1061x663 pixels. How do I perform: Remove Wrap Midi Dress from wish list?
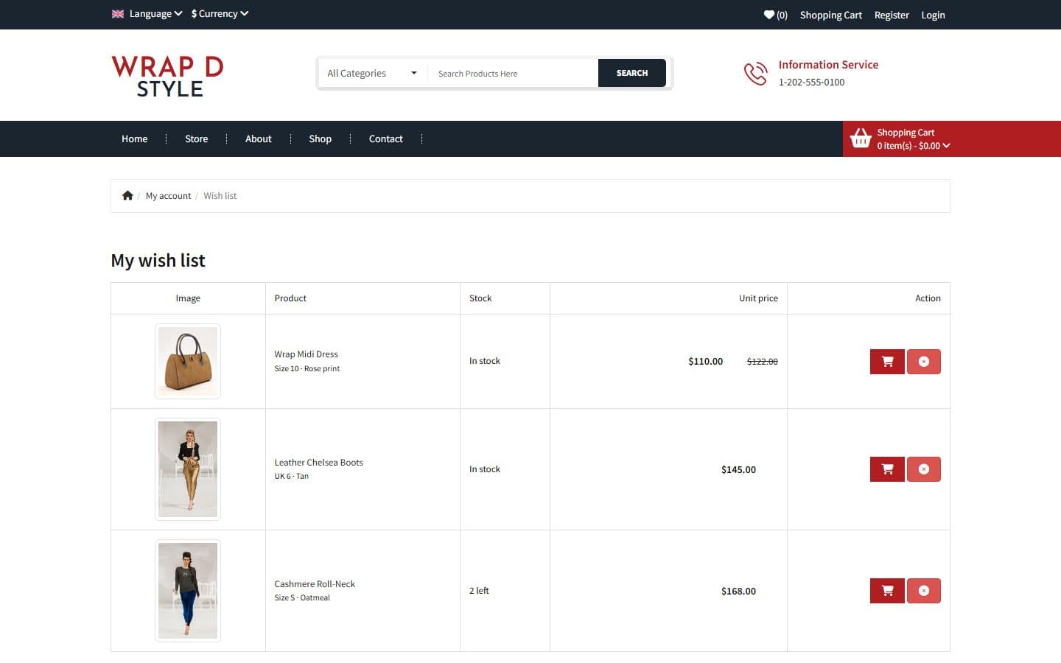click(924, 362)
